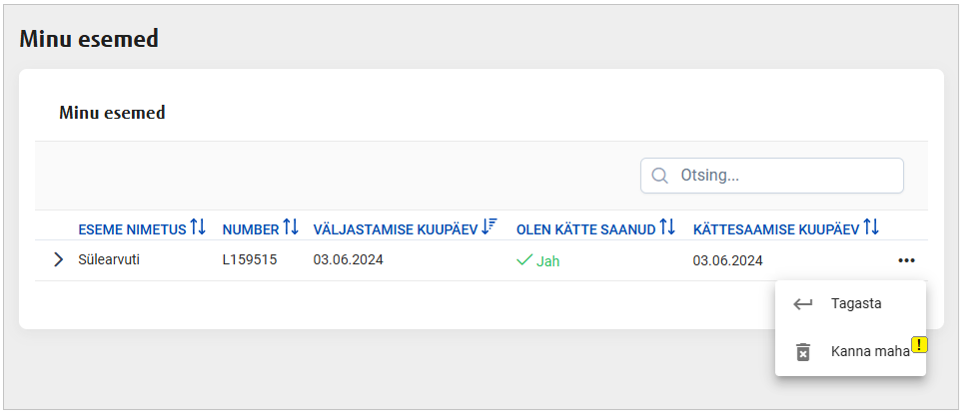Sort by Number column arrows icon
This screenshot has height=419, width=967.
[x=291, y=228]
